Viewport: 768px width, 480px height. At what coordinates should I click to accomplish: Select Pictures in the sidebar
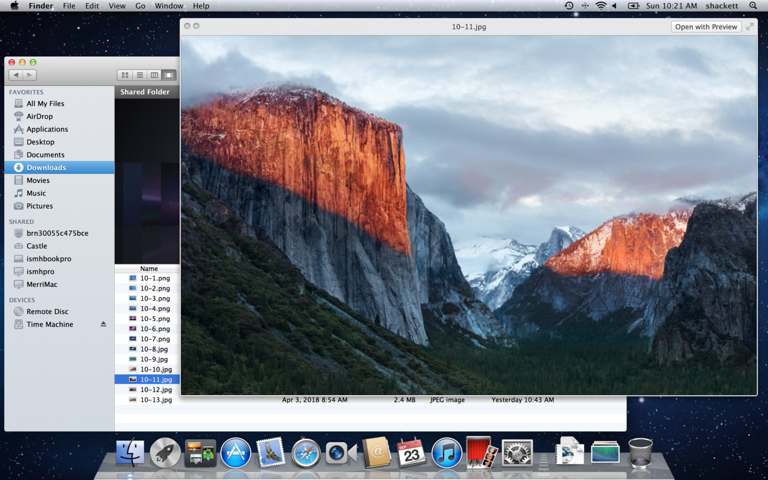tap(39, 206)
